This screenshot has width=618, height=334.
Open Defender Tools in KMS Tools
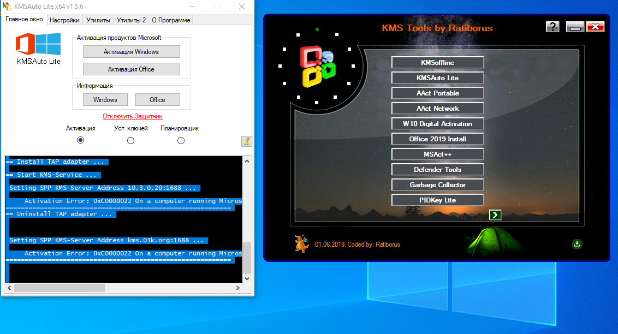point(437,170)
